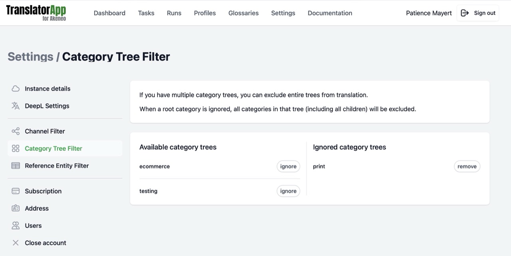Remove print from ignored category trees

click(467, 166)
